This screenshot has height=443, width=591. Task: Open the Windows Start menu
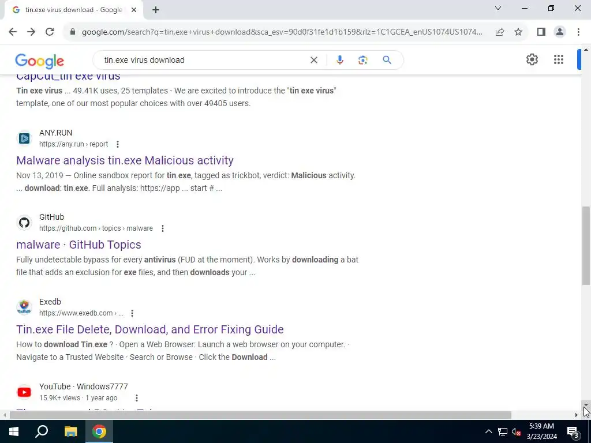tap(14, 431)
